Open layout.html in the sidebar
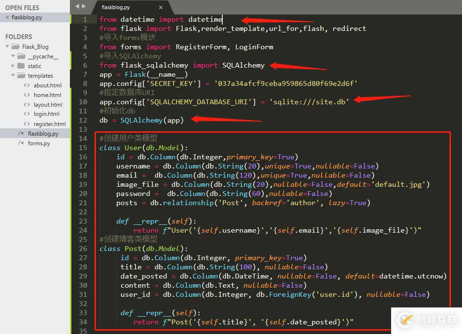The width and height of the screenshot is (462, 334). coord(48,105)
